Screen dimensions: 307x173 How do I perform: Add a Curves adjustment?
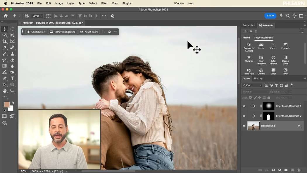[x=273, y=46]
